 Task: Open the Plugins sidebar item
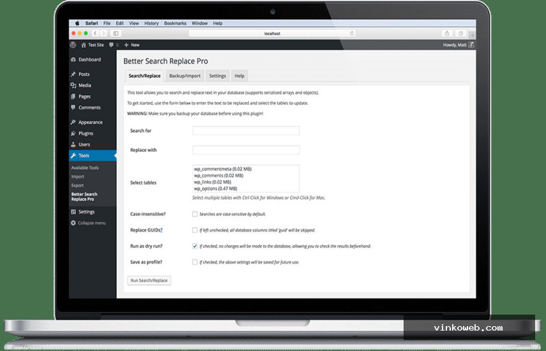93,133
